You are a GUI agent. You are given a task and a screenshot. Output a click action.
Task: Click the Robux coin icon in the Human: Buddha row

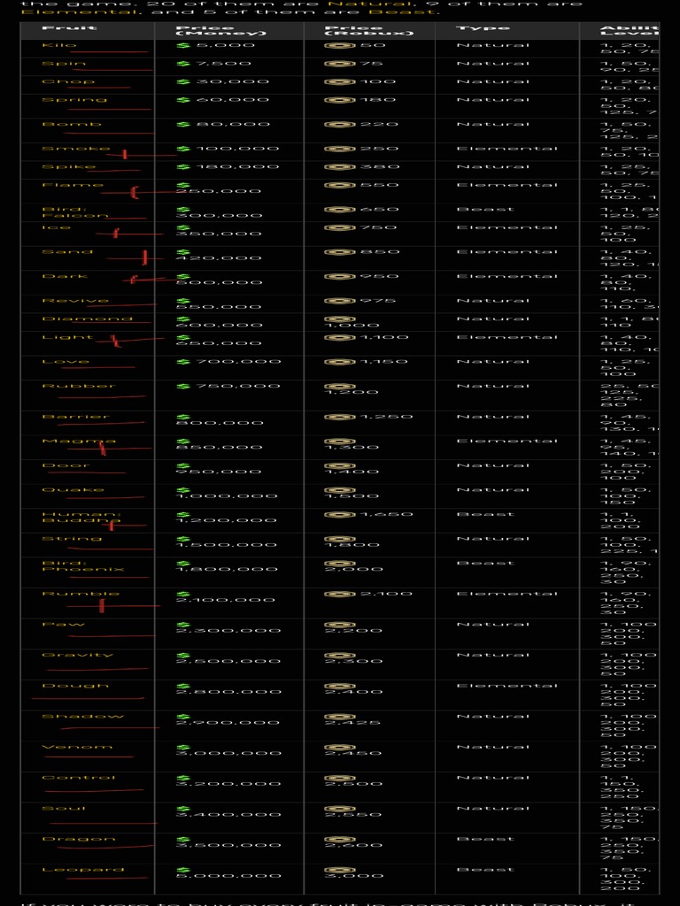point(339,514)
